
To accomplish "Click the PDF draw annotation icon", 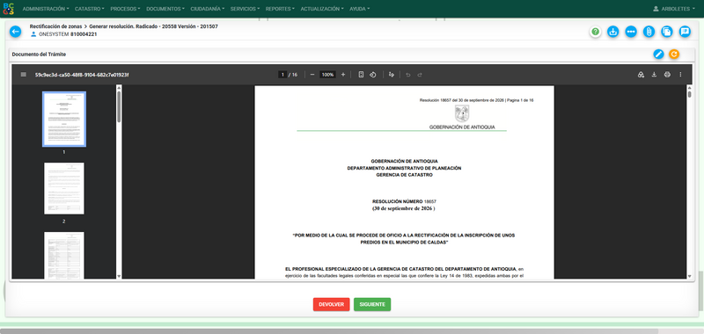I will [x=392, y=75].
